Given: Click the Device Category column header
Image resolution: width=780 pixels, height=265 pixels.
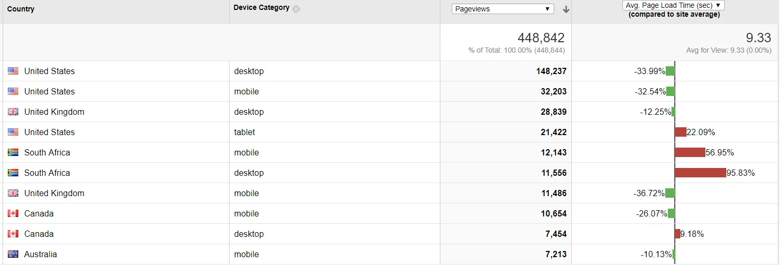Looking at the screenshot, I should [261, 8].
